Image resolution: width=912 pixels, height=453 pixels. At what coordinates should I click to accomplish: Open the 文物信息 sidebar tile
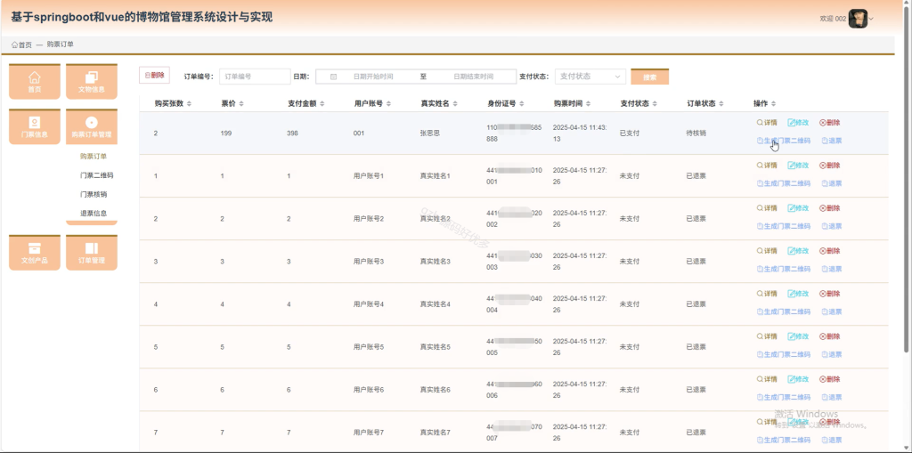click(x=92, y=81)
